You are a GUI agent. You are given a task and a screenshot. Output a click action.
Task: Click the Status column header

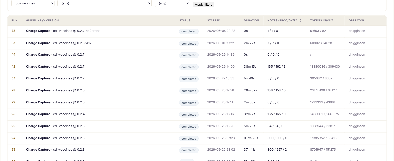185,20
